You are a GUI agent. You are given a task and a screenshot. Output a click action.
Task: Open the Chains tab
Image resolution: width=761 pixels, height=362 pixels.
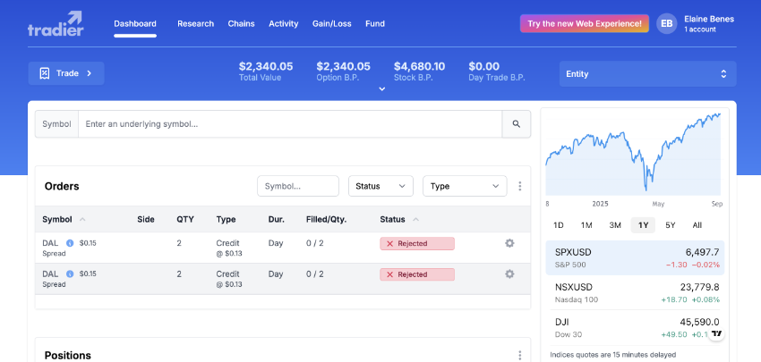click(x=241, y=23)
